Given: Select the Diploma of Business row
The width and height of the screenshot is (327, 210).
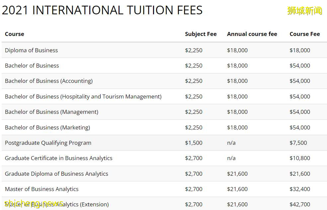Looking at the screenshot, I should (x=31, y=50).
